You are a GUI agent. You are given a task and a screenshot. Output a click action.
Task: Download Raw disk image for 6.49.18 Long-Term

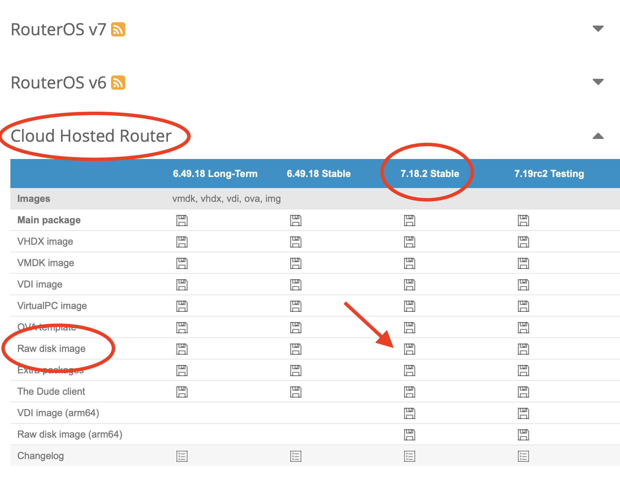click(182, 349)
